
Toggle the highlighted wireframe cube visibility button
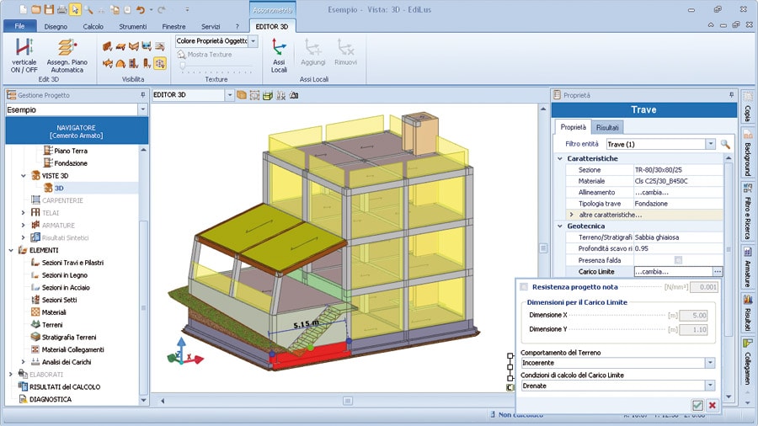tap(159, 63)
